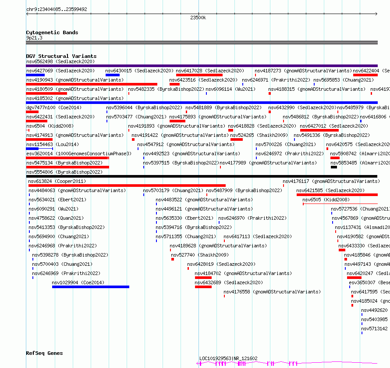Open the dgv7477n100 (Coe2014) entry

pyautogui.click(x=54, y=107)
